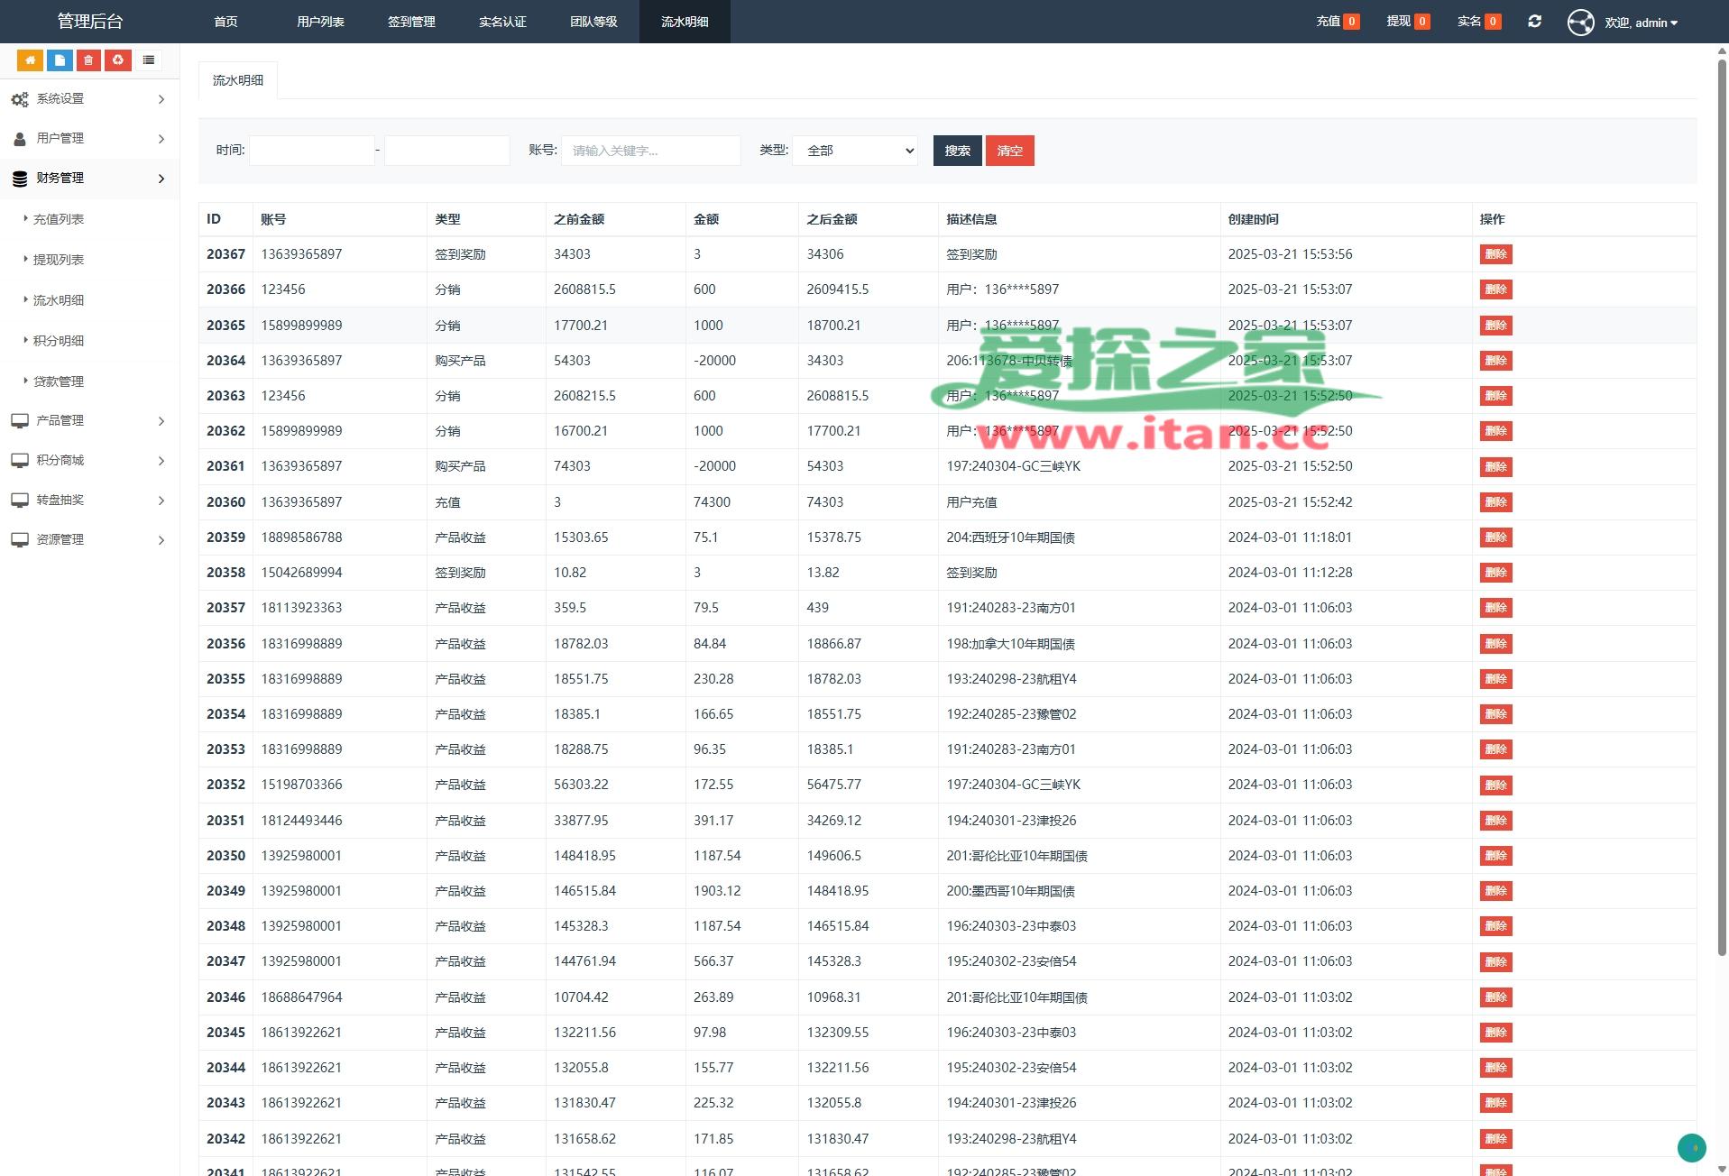Open the 团队等级 top navigation tab

coord(593,22)
